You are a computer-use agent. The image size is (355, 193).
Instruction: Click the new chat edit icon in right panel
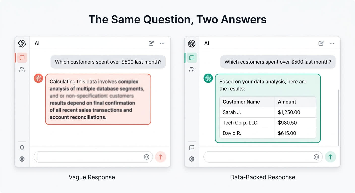(321, 43)
